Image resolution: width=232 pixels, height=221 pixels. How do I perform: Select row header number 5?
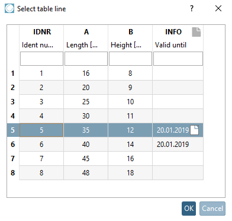pos(13,130)
